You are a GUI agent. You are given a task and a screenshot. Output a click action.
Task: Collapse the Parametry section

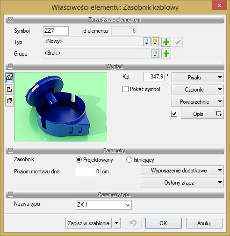[x=11, y=150]
